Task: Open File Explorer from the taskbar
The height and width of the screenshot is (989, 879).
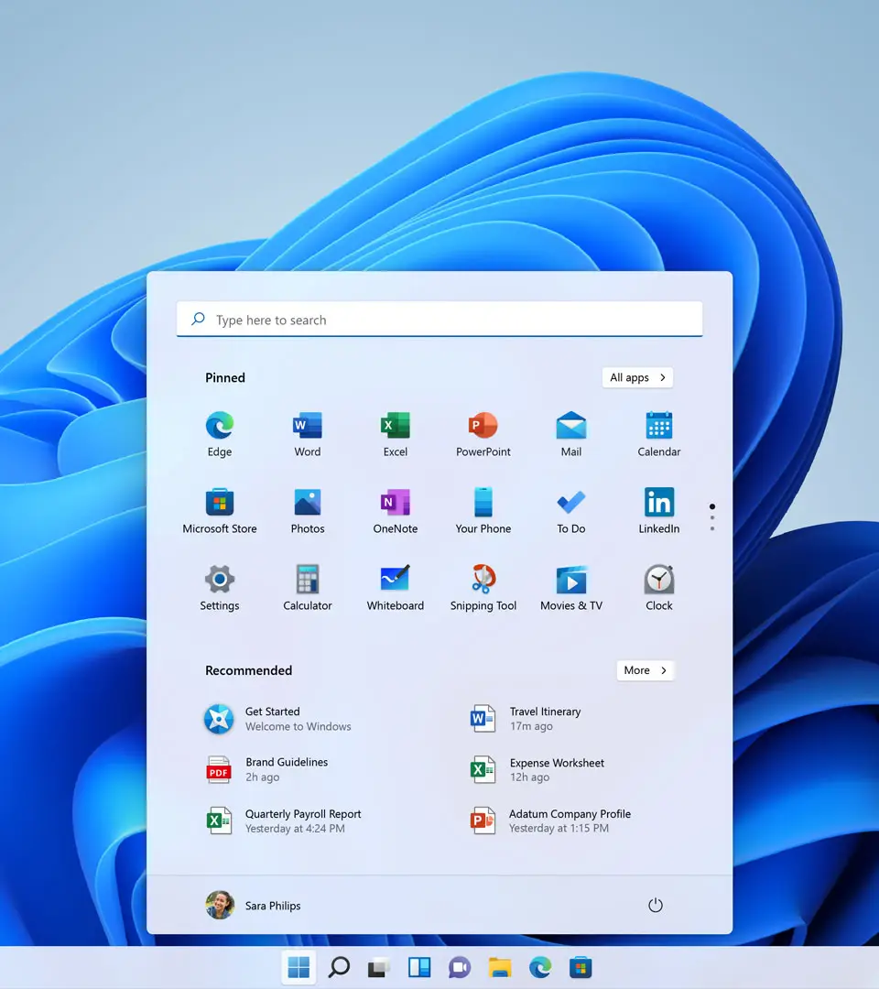Action: pyautogui.click(x=500, y=967)
